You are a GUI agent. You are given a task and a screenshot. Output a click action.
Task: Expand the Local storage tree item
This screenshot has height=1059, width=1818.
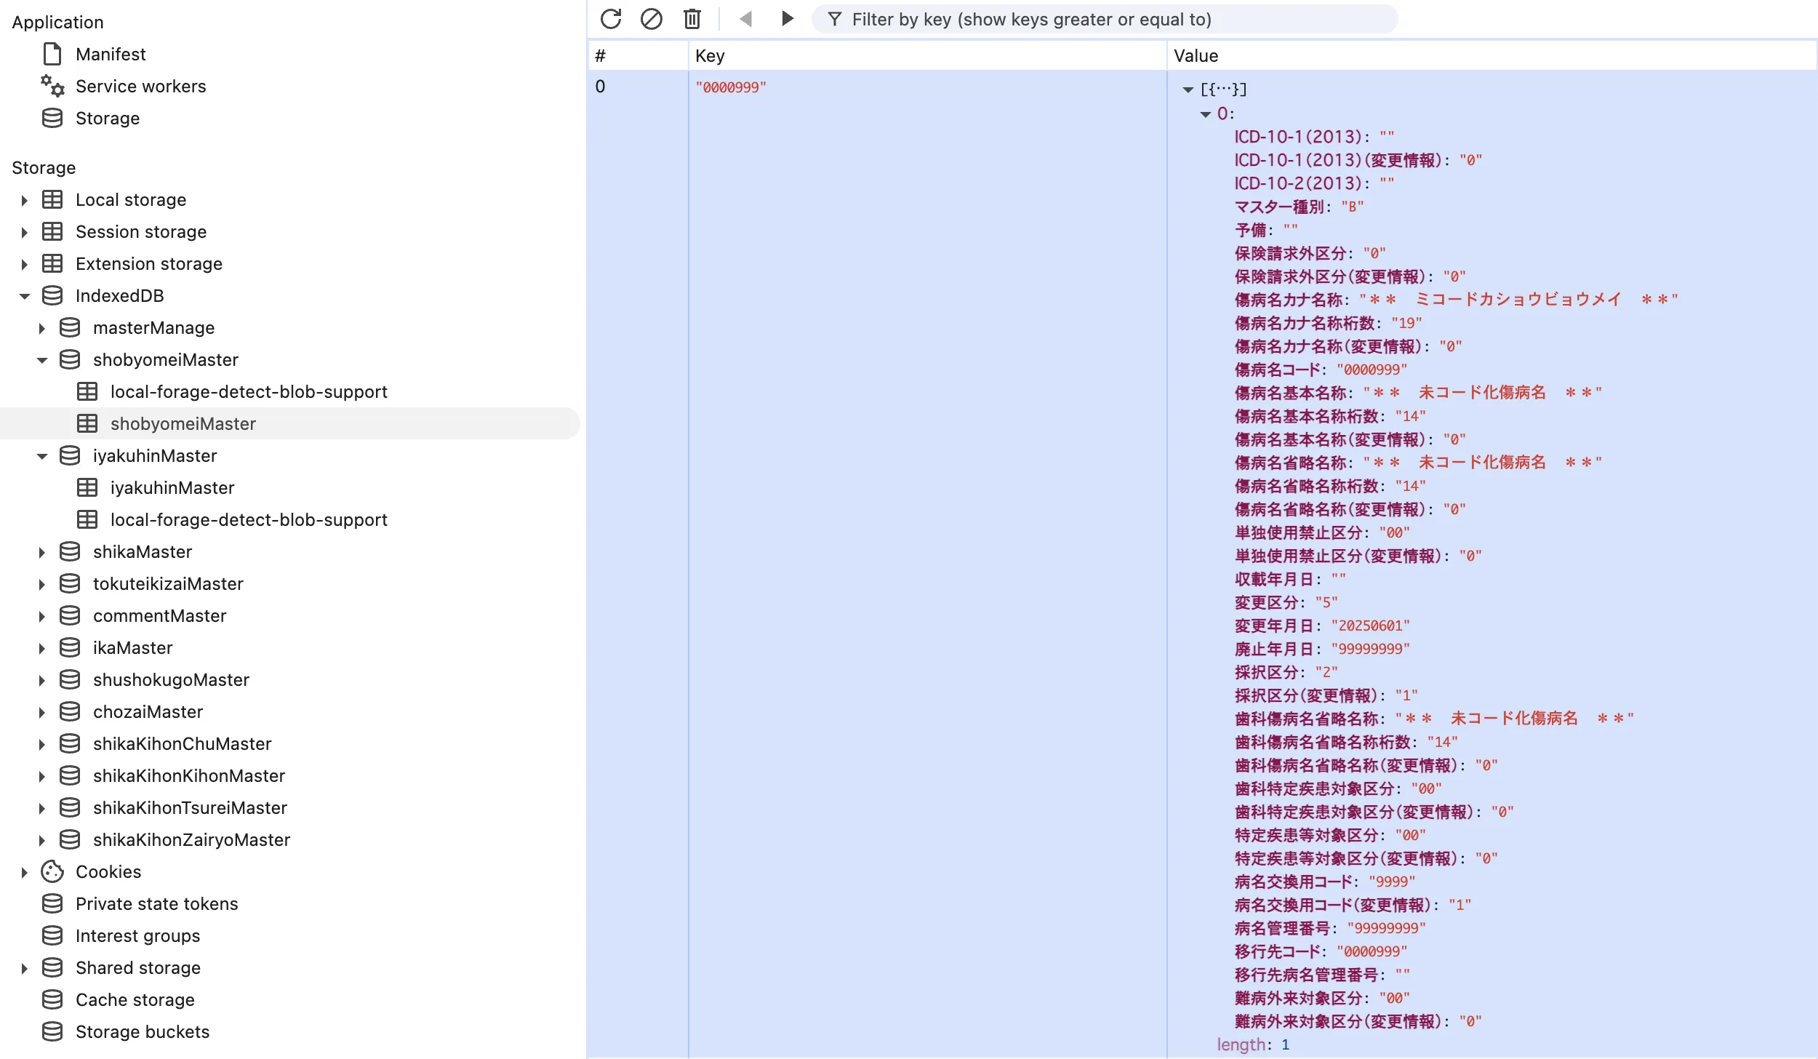tap(25, 199)
